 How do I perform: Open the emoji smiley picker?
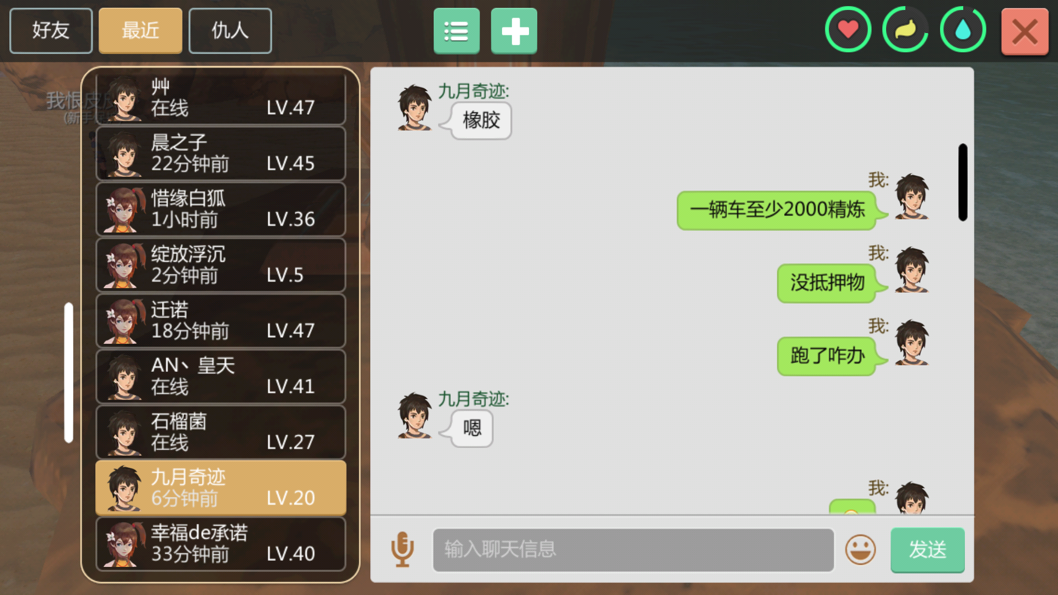point(860,549)
